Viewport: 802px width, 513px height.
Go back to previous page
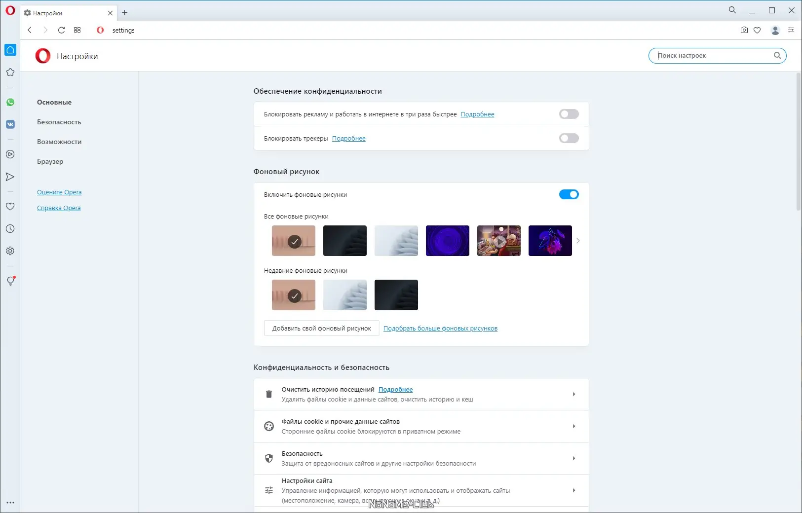click(30, 30)
